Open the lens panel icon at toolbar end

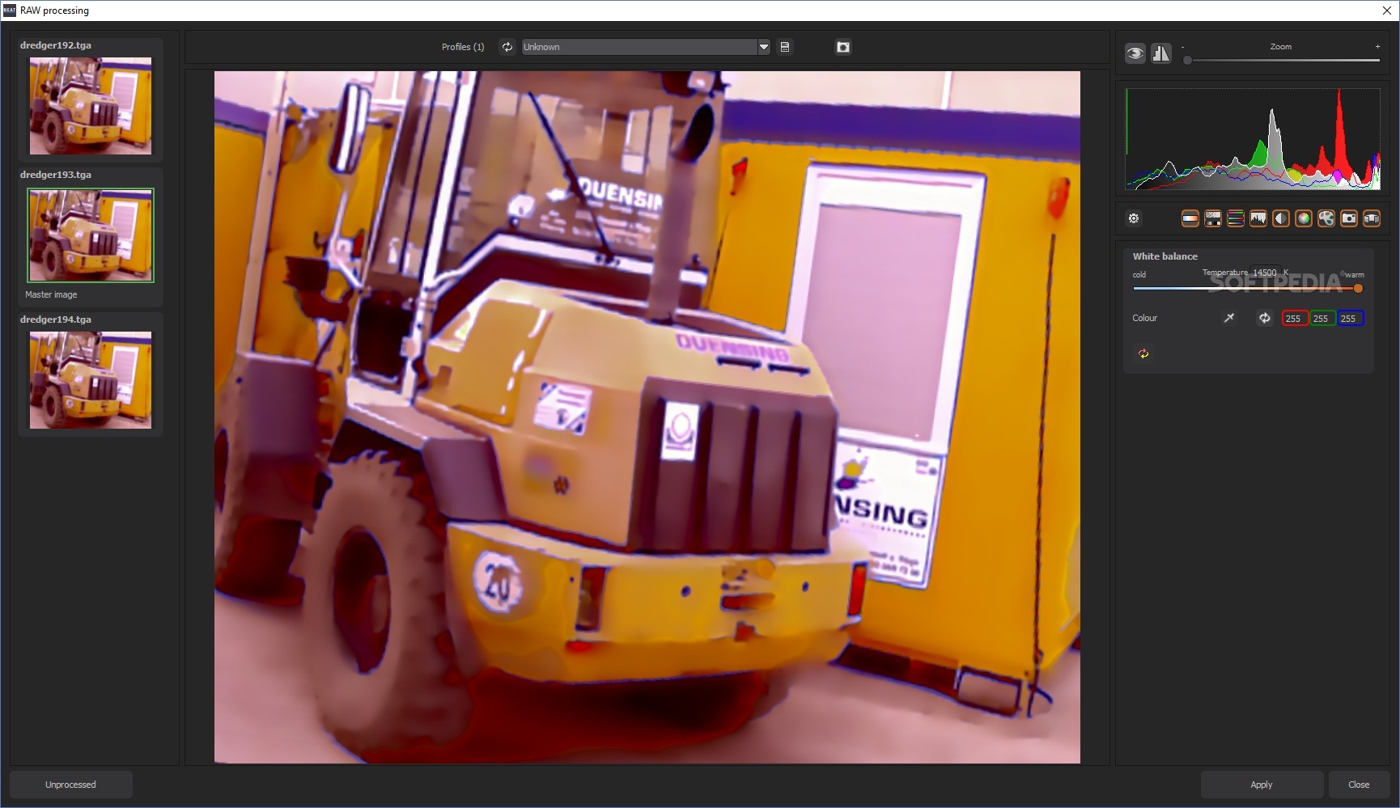tap(1372, 218)
